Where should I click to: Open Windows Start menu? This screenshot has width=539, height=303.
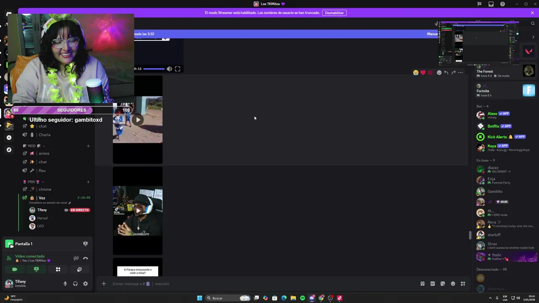click(x=200, y=298)
